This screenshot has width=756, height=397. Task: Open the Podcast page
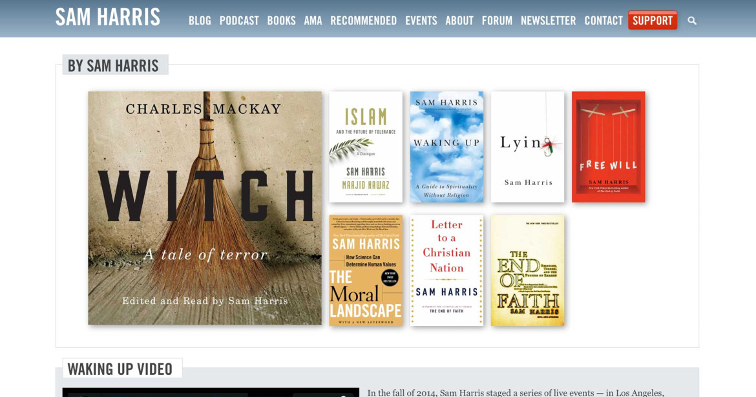pos(239,21)
